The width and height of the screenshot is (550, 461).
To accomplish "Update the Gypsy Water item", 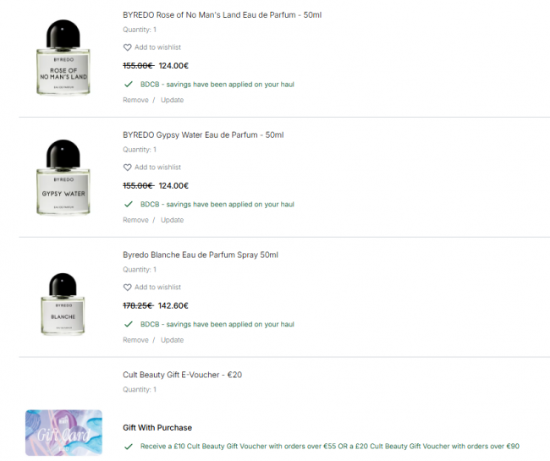I will [173, 220].
